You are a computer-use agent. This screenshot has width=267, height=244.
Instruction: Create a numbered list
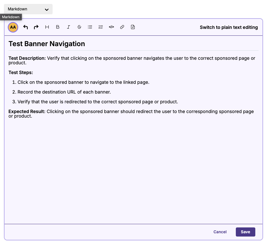click(100, 27)
